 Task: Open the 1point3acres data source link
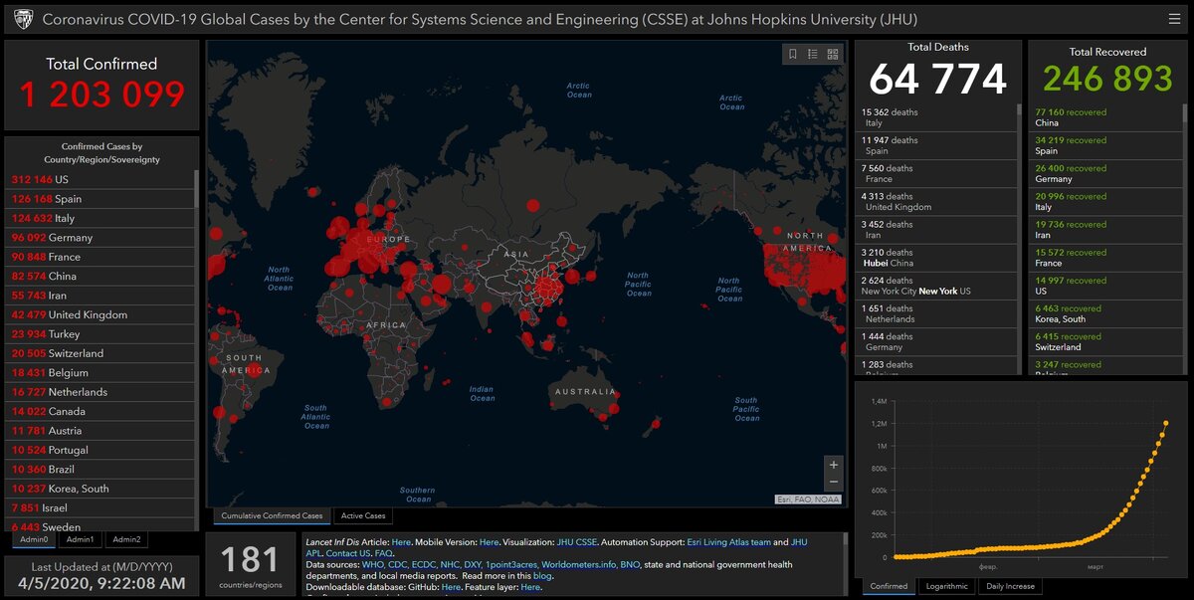tap(509, 564)
